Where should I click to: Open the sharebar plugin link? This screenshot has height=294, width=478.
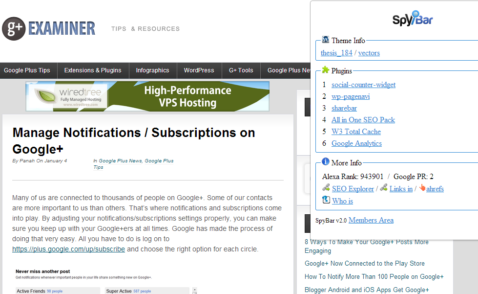point(344,108)
